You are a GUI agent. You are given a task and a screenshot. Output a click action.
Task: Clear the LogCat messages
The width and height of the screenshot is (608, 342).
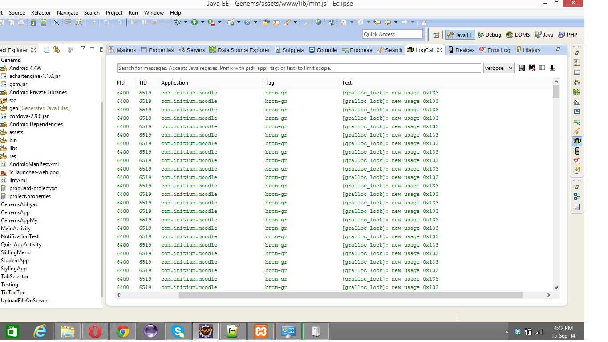tap(532, 68)
